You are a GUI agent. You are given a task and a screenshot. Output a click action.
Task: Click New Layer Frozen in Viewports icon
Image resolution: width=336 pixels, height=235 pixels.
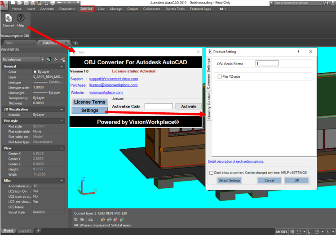point(109,219)
